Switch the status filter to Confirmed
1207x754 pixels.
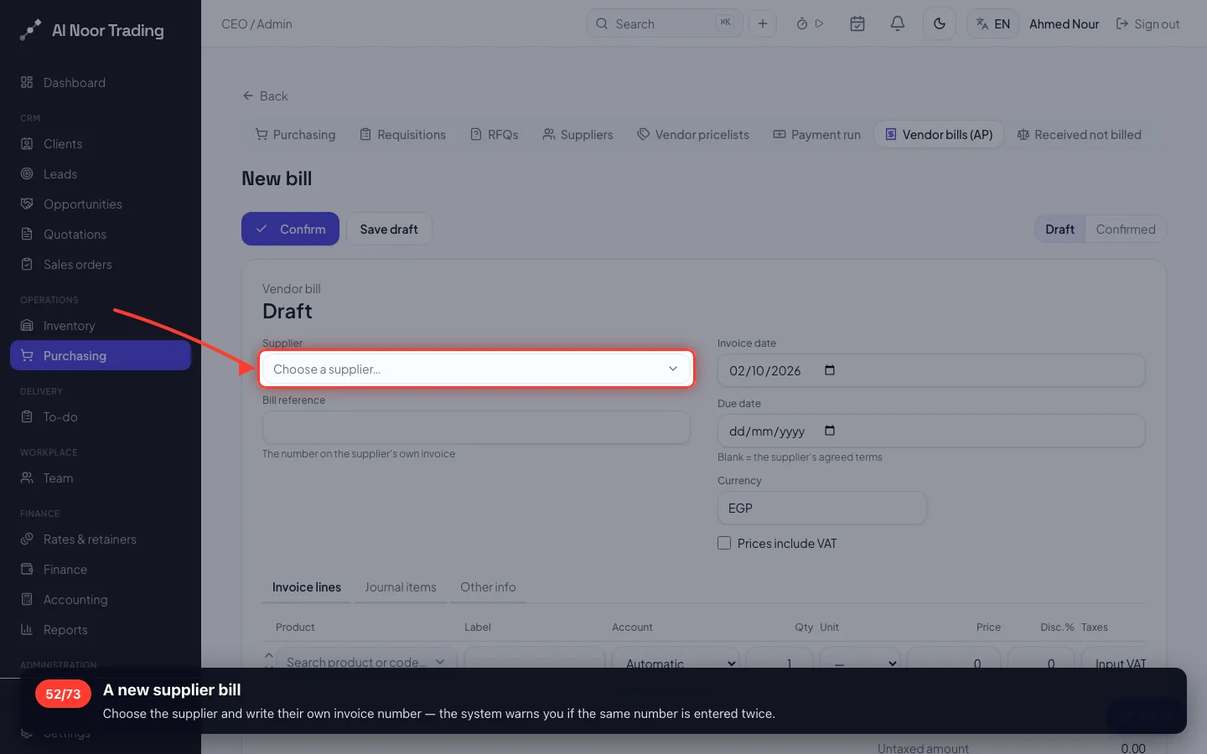(x=1126, y=230)
